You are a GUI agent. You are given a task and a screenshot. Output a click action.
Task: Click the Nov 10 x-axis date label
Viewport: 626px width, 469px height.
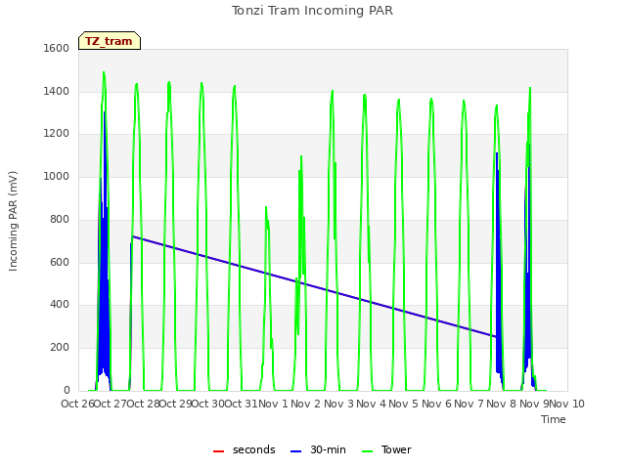pos(567,404)
